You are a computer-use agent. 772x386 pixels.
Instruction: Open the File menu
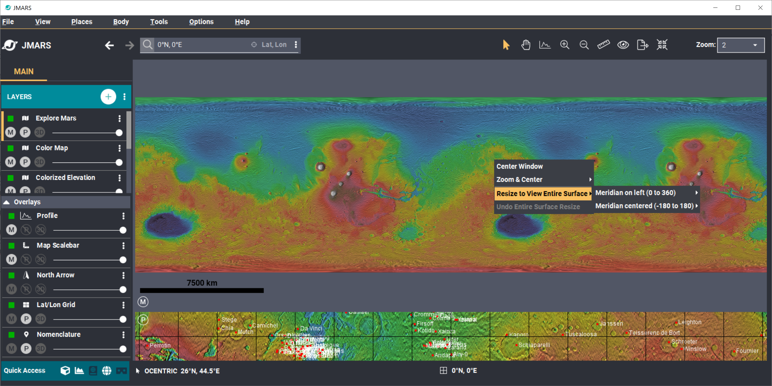point(8,22)
